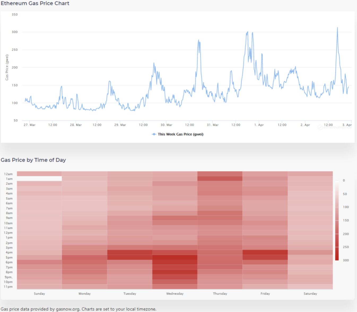Click the 300 mark on color scale
Viewport: 357px width, 312px height.
click(346, 260)
